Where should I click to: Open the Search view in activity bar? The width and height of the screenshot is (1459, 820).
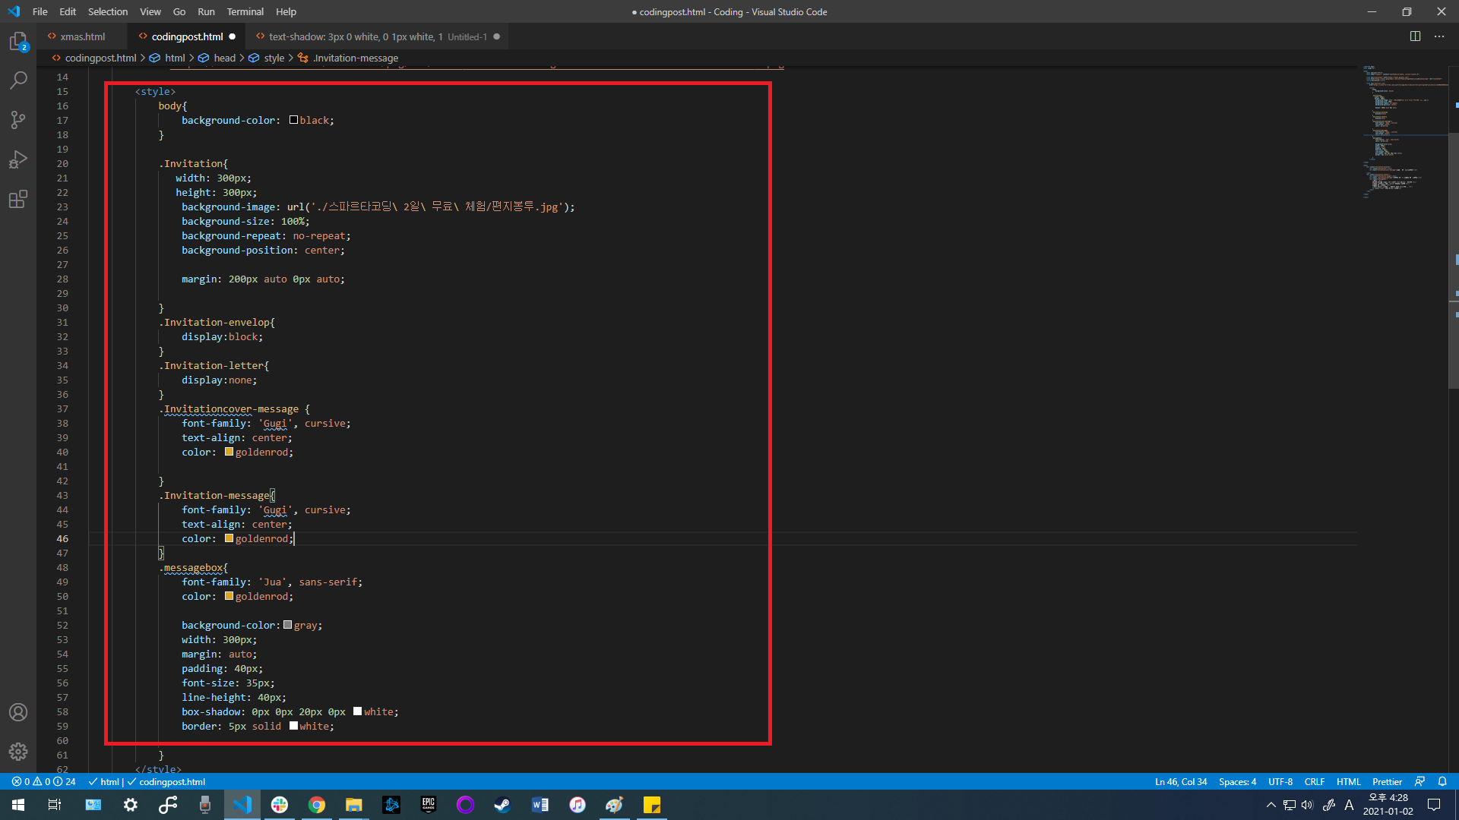click(18, 80)
